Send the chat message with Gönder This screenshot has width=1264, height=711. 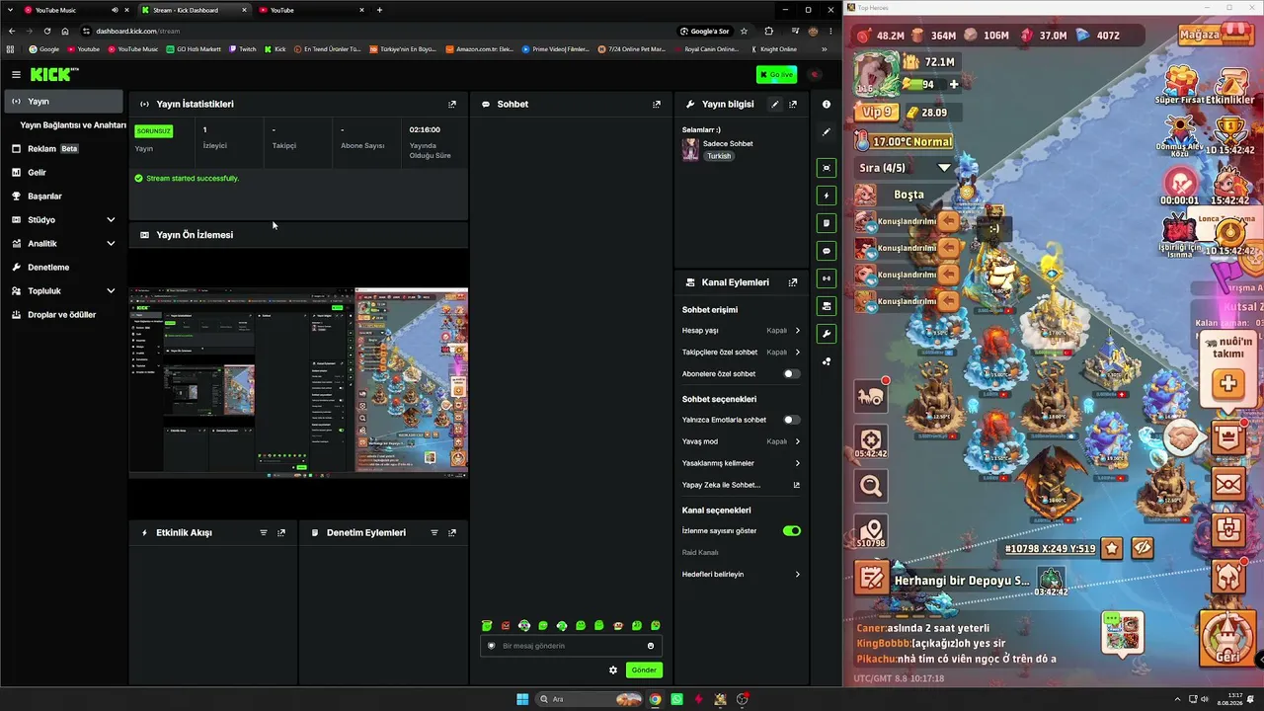click(644, 670)
